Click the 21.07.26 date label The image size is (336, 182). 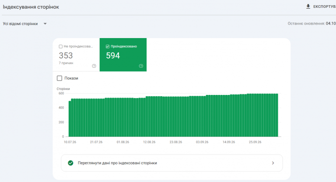[96, 142]
